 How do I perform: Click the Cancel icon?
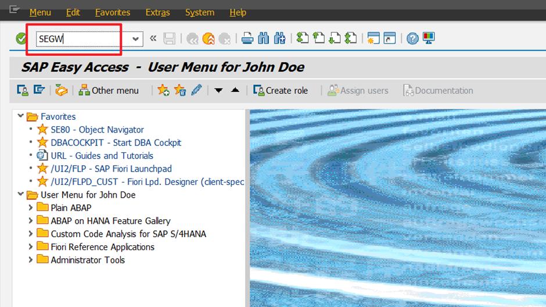click(x=225, y=38)
